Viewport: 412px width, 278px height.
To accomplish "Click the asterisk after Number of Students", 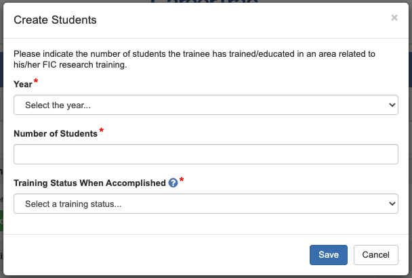I will [x=102, y=131].
